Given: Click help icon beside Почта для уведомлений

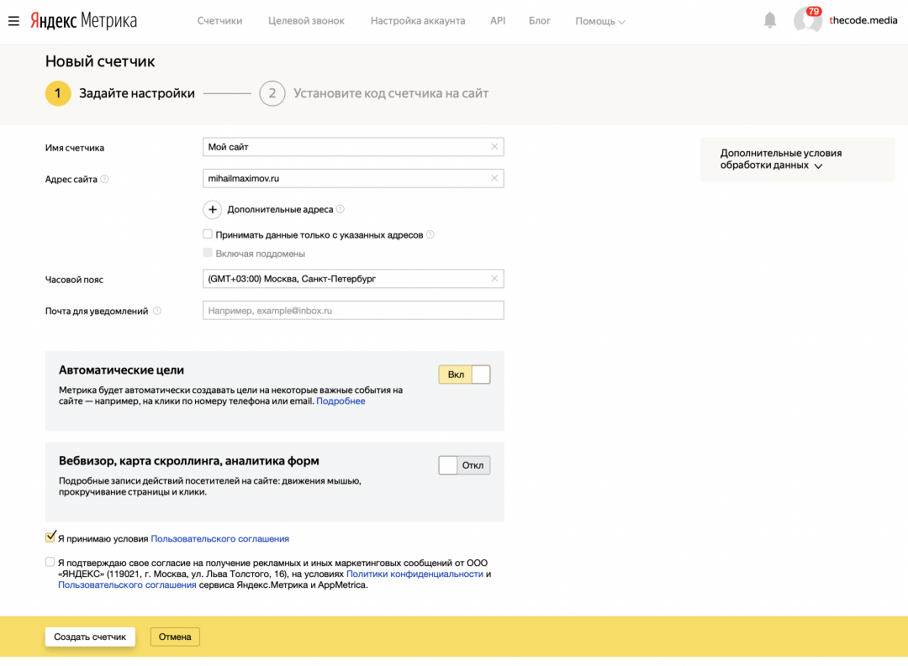Looking at the screenshot, I should click(157, 311).
